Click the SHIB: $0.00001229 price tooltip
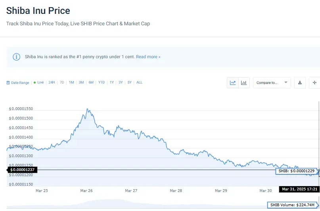320x211 pixels. pos(297,171)
